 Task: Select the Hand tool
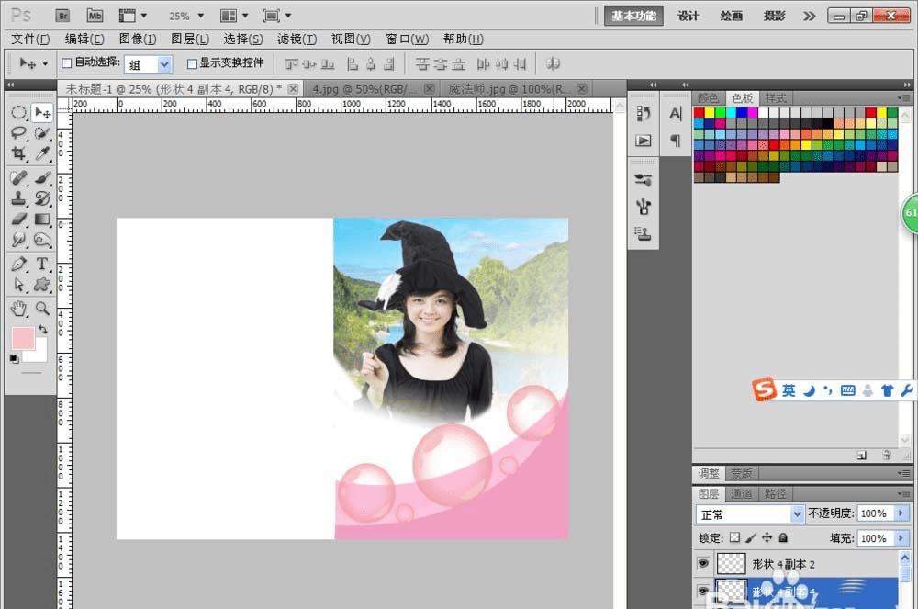[18, 309]
